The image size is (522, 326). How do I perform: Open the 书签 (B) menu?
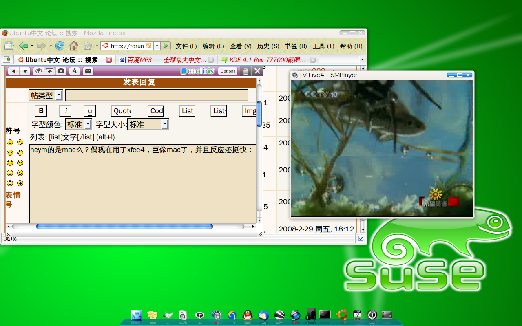tap(296, 46)
